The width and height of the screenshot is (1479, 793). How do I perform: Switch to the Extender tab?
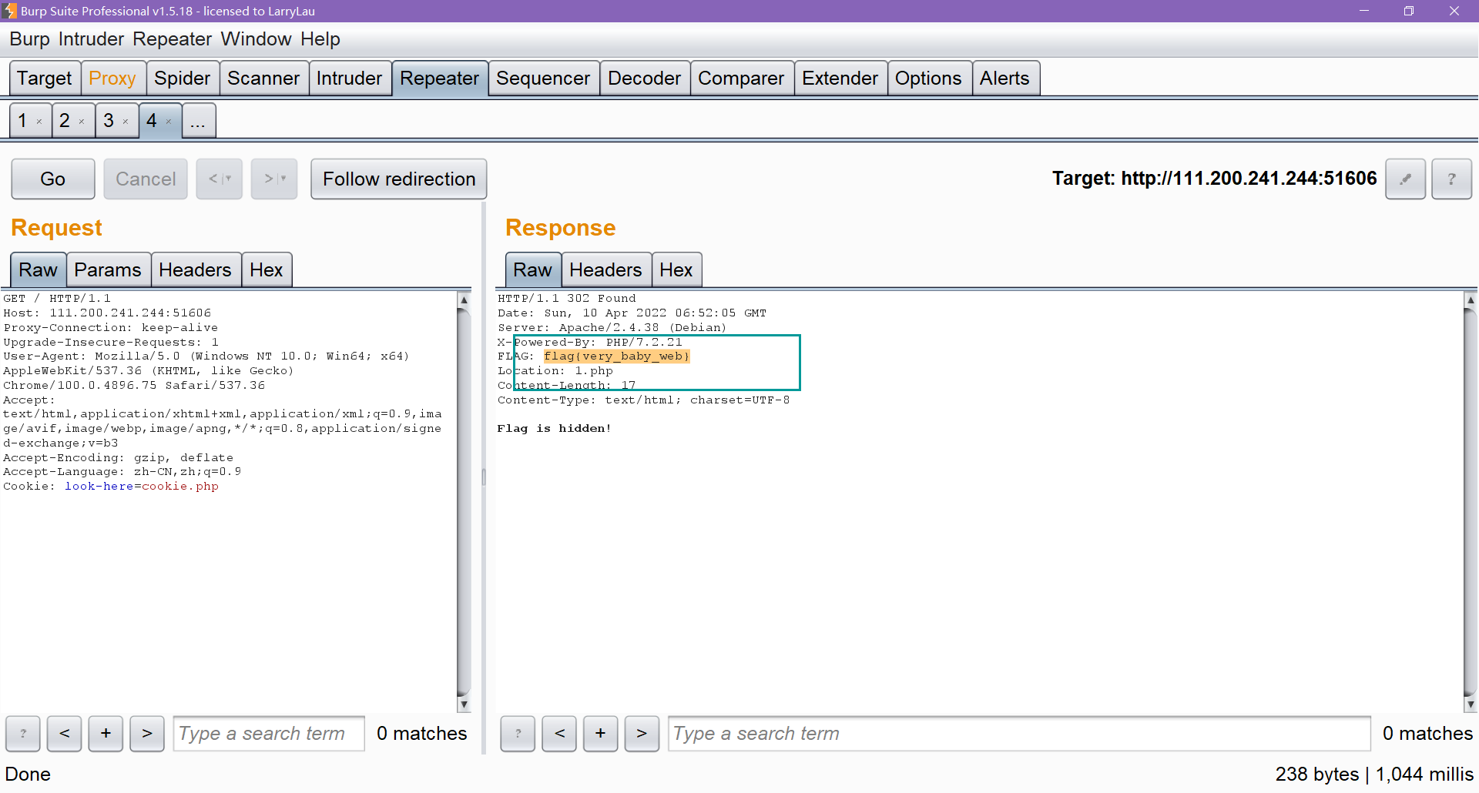[x=840, y=79]
